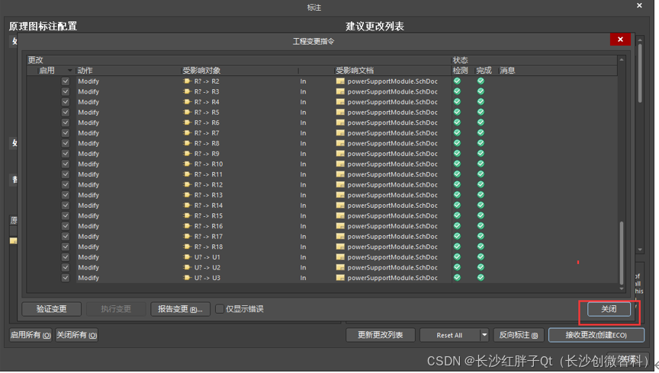Click the 关闭所有 button
The image size is (659, 373).
tap(76, 335)
